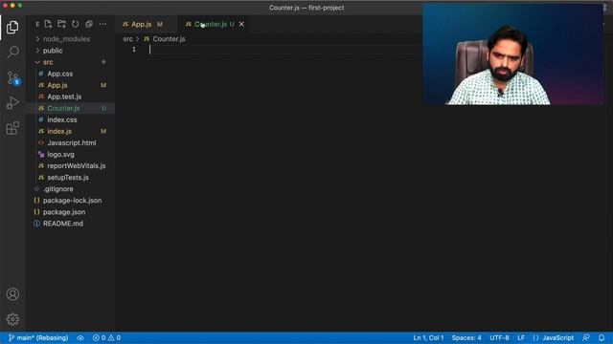
Task: Open explorer more actions ellipsis
Action: click(x=102, y=24)
